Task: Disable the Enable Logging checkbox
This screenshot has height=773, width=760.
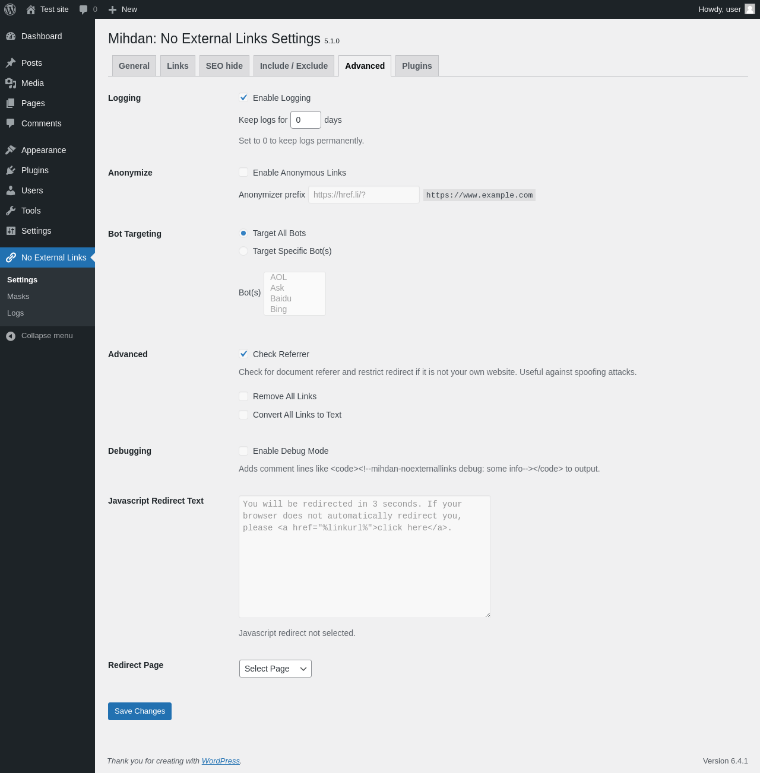Action: point(243,98)
